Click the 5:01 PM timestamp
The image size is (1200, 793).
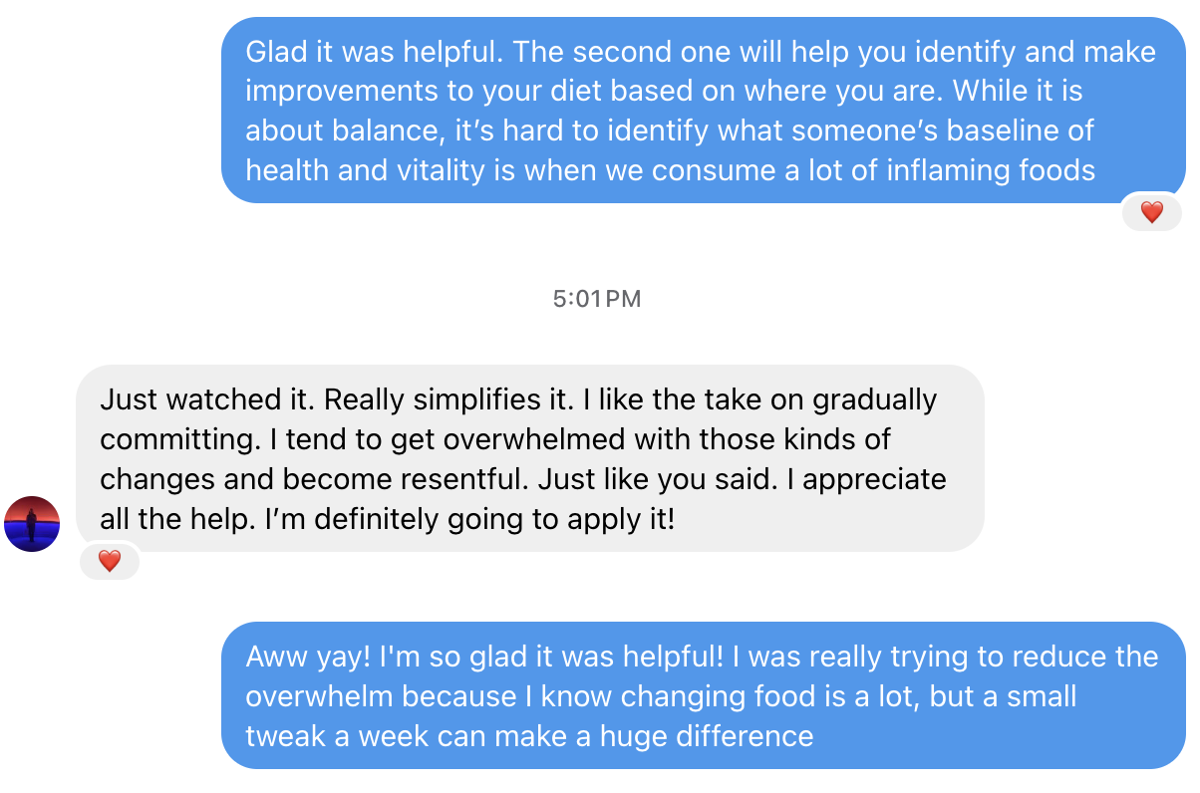(597, 298)
